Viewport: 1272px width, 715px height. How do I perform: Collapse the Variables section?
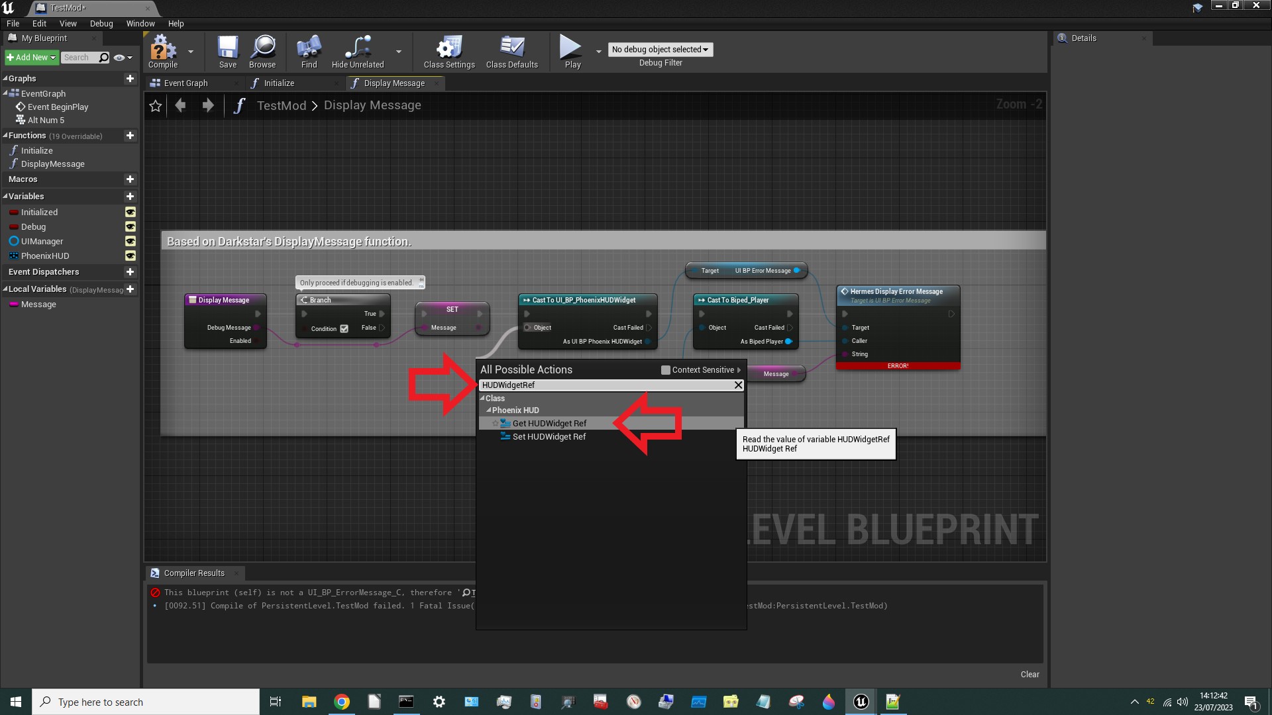pos(5,197)
